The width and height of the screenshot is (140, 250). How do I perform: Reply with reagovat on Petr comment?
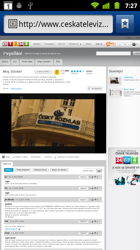point(83,222)
